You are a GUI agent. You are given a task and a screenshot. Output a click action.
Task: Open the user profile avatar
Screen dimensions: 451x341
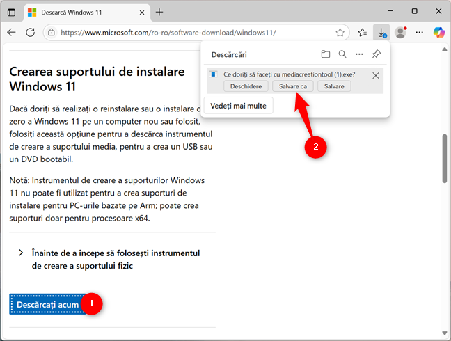(x=400, y=32)
